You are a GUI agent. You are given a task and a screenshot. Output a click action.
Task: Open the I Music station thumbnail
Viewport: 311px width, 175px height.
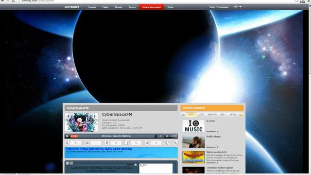coord(193,126)
